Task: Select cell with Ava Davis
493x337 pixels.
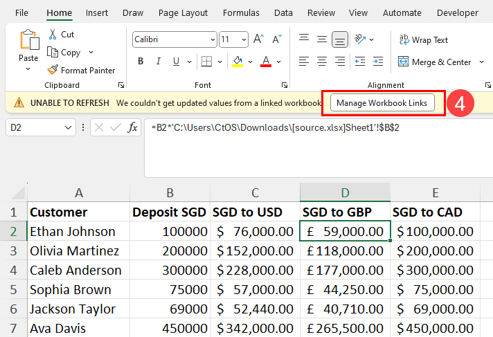Action: tap(79, 328)
